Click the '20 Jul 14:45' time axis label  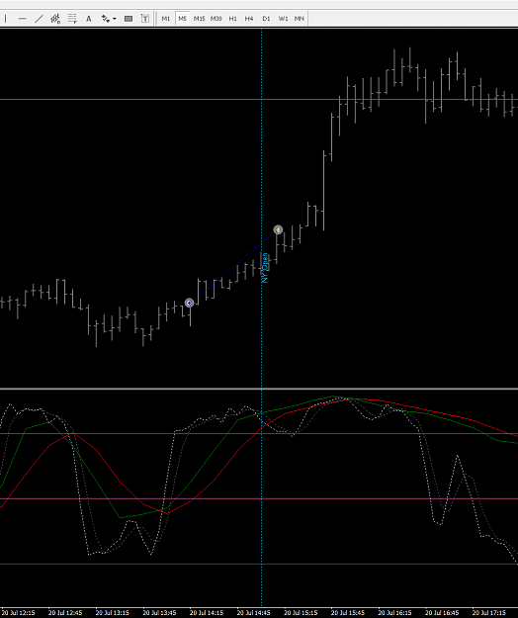tap(254, 613)
